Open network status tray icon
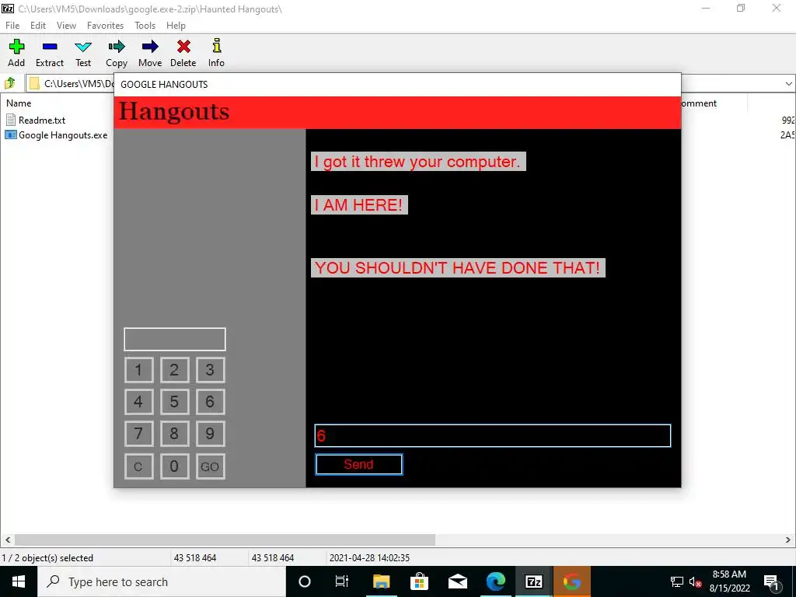Image resolution: width=796 pixels, height=597 pixels. point(677,581)
